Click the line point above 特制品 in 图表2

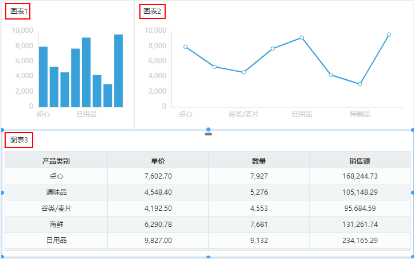coord(360,84)
